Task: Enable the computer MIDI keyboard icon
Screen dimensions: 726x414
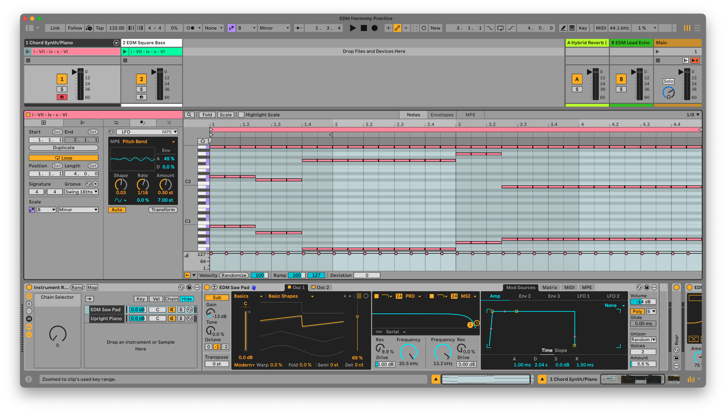Action: pos(572,28)
